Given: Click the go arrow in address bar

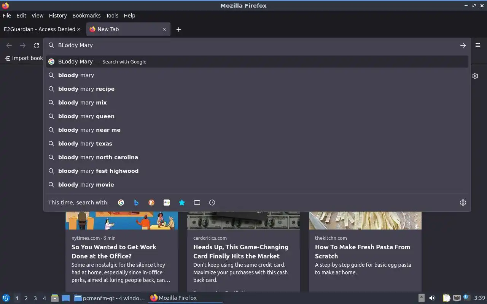Looking at the screenshot, I should pos(463,45).
